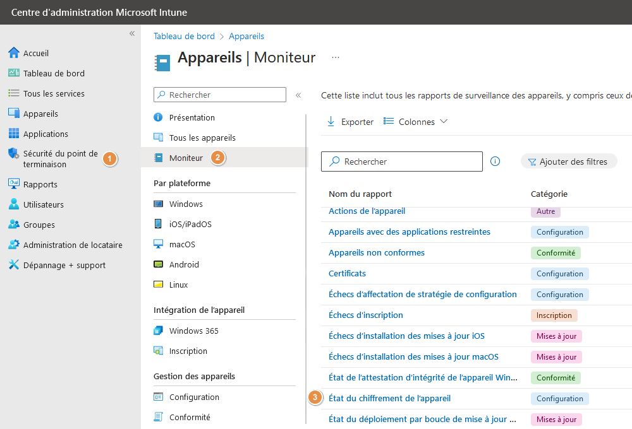Click the Windows platform icon
The height and width of the screenshot is (429, 632).
[x=159, y=204]
